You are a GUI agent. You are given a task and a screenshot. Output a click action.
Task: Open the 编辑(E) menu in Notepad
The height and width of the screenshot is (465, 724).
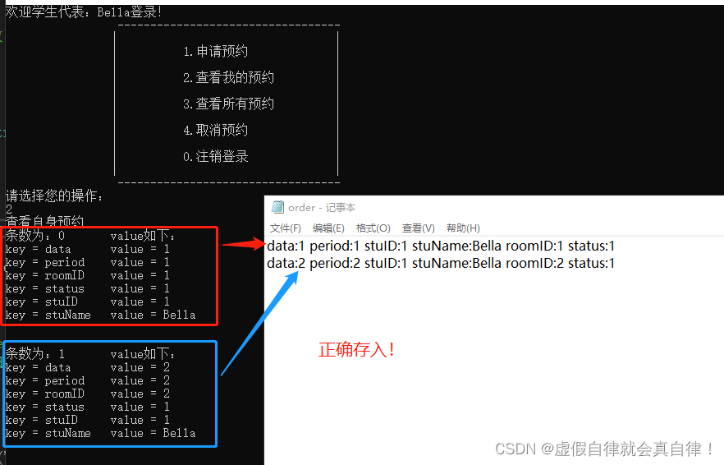pos(328,228)
